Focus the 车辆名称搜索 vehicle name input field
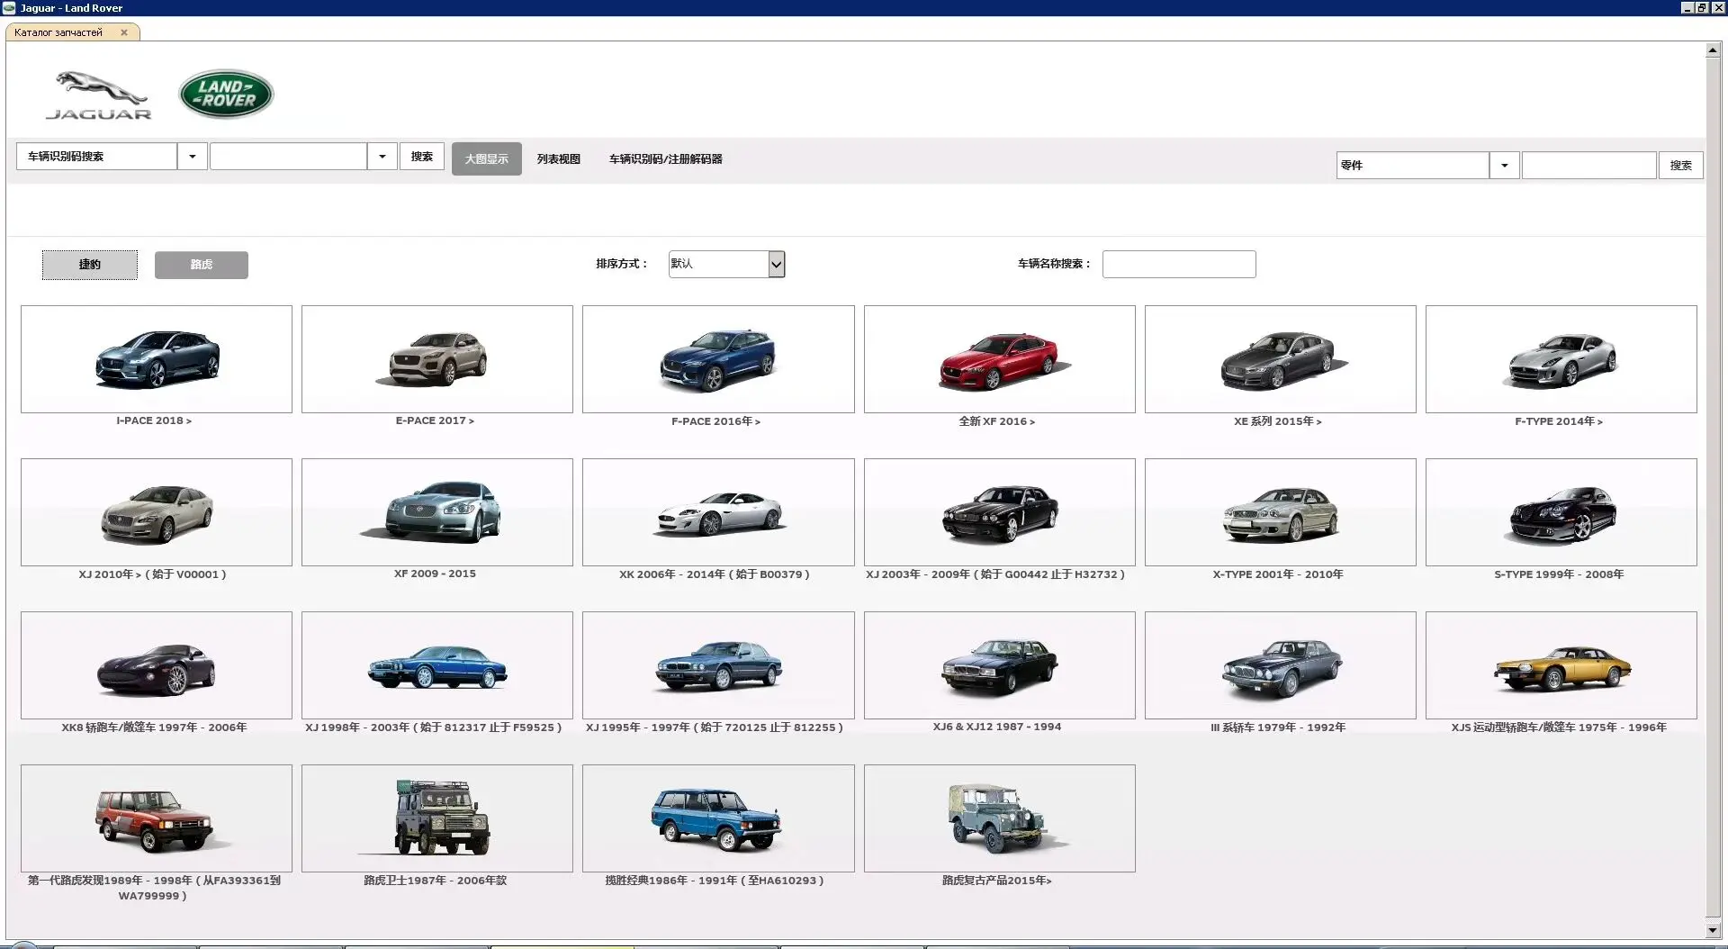This screenshot has width=1728, height=949. [x=1179, y=264]
